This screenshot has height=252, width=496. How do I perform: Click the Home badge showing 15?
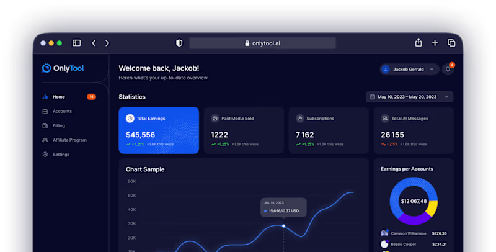[91, 97]
